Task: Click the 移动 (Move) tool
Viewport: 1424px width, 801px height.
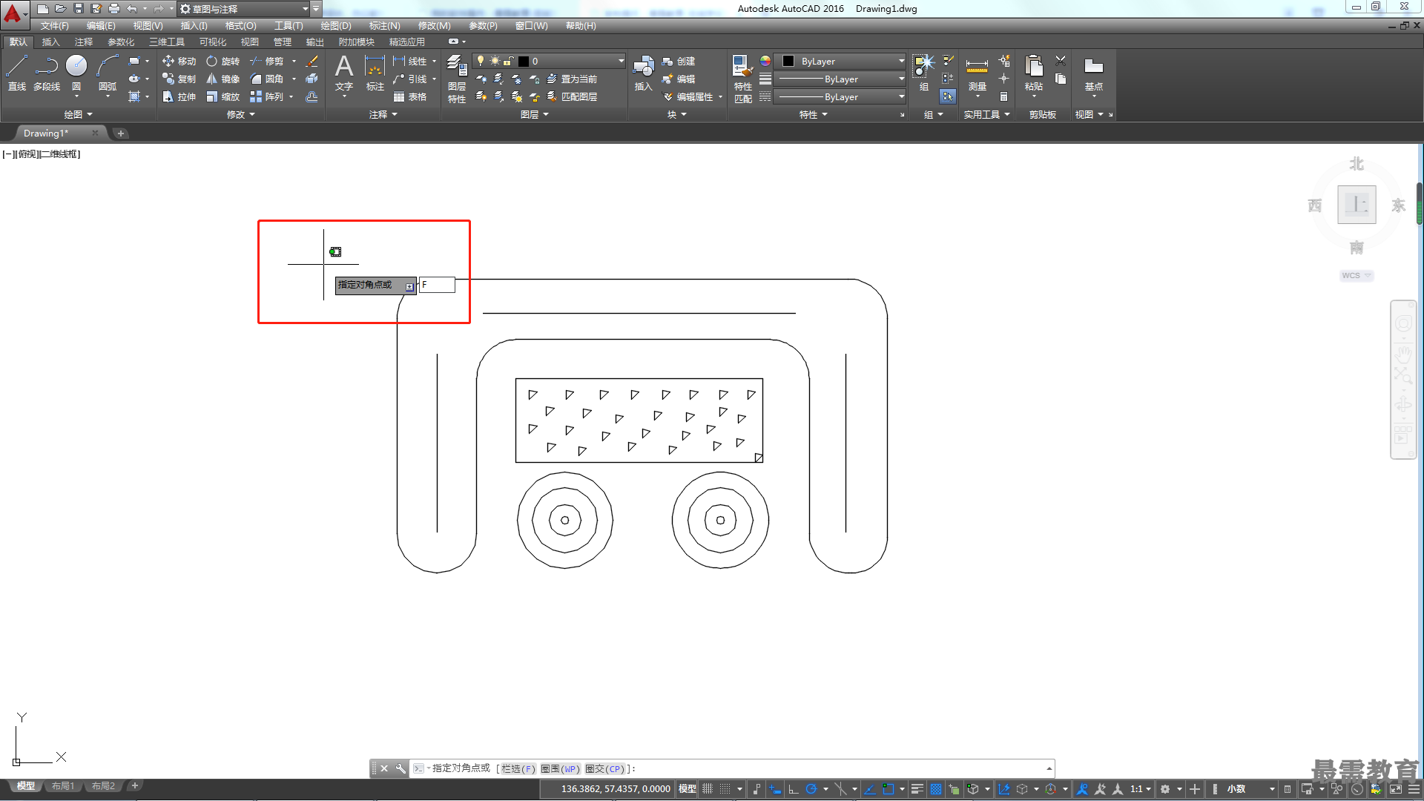Action: pyautogui.click(x=179, y=62)
